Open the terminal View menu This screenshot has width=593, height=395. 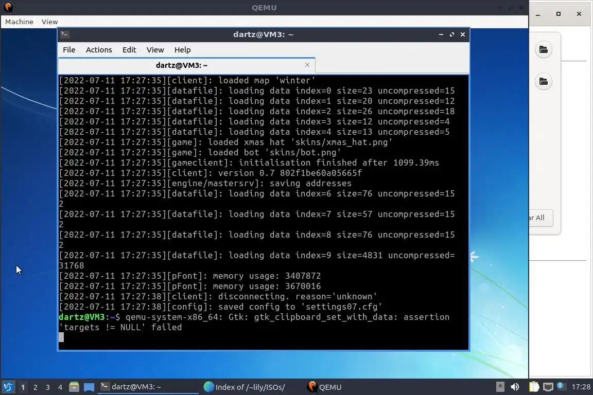click(155, 49)
